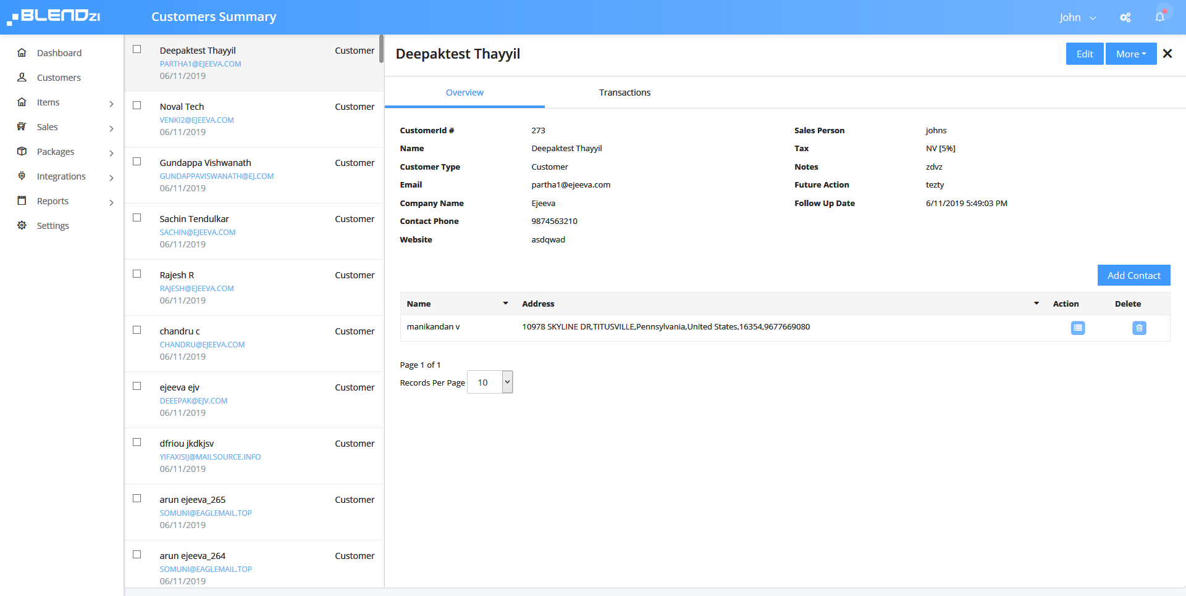Tick the Rajesh R checkbox
The width and height of the screenshot is (1186, 596).
point(137,274)
